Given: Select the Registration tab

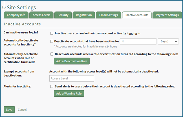Looking at the screenshot, I should coord(84,15).
